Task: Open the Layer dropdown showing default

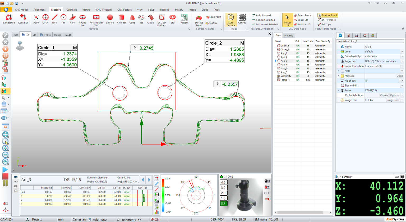Action: coord(402,51)
